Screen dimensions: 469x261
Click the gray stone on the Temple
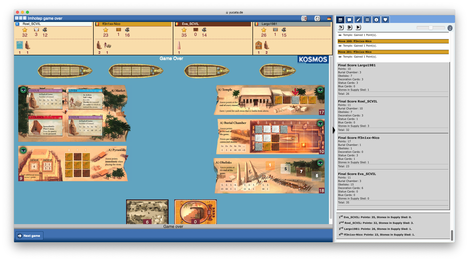click(x=295, y=100)
